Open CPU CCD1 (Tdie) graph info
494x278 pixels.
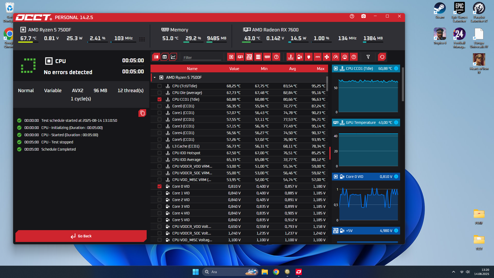(396, 68)
